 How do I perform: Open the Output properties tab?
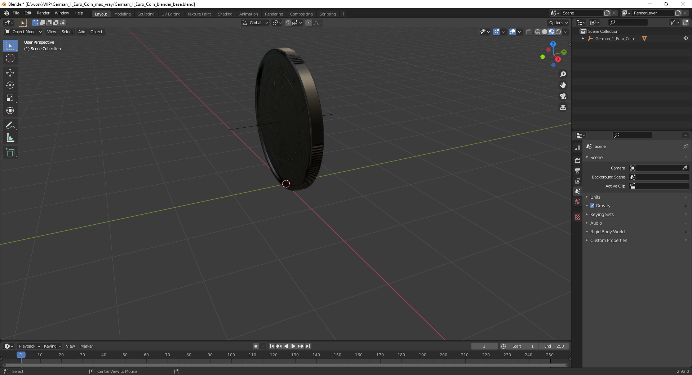click(578, 171)
